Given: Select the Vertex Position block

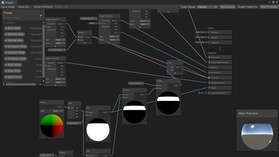Looking at the screenshot, I should point(220,32).
